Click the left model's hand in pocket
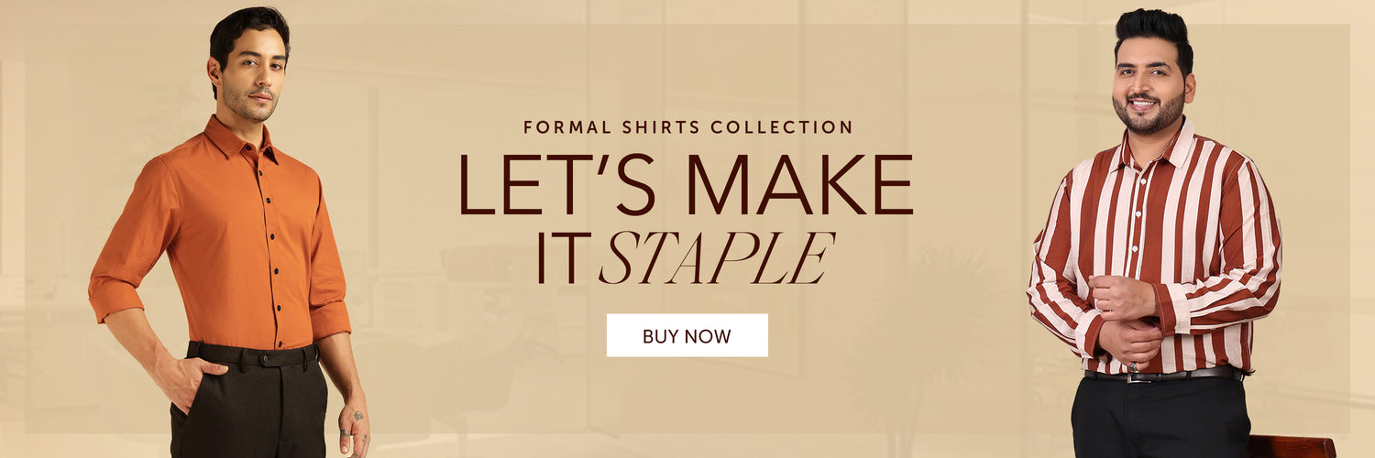Image resolution: width=1375 pixels, height=458 pixels. pos(184,378)
